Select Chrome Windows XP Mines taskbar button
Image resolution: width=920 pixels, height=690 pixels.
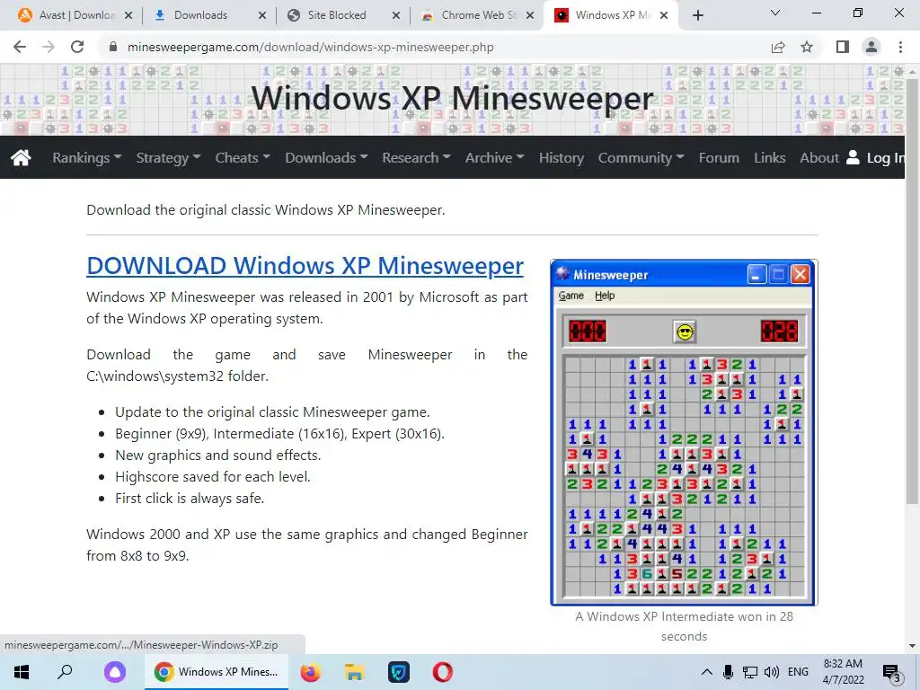click(217, 672)
